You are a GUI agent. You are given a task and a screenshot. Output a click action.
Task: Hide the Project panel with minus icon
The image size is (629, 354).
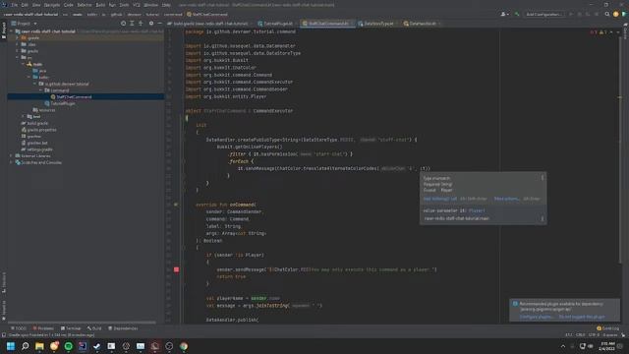(x=159, y=24)
